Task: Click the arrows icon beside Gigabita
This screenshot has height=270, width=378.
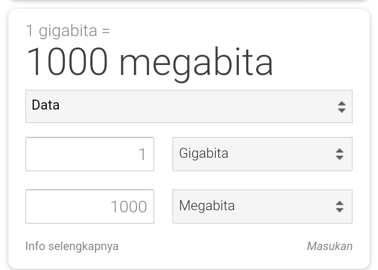Action: (x=340, y=154)
